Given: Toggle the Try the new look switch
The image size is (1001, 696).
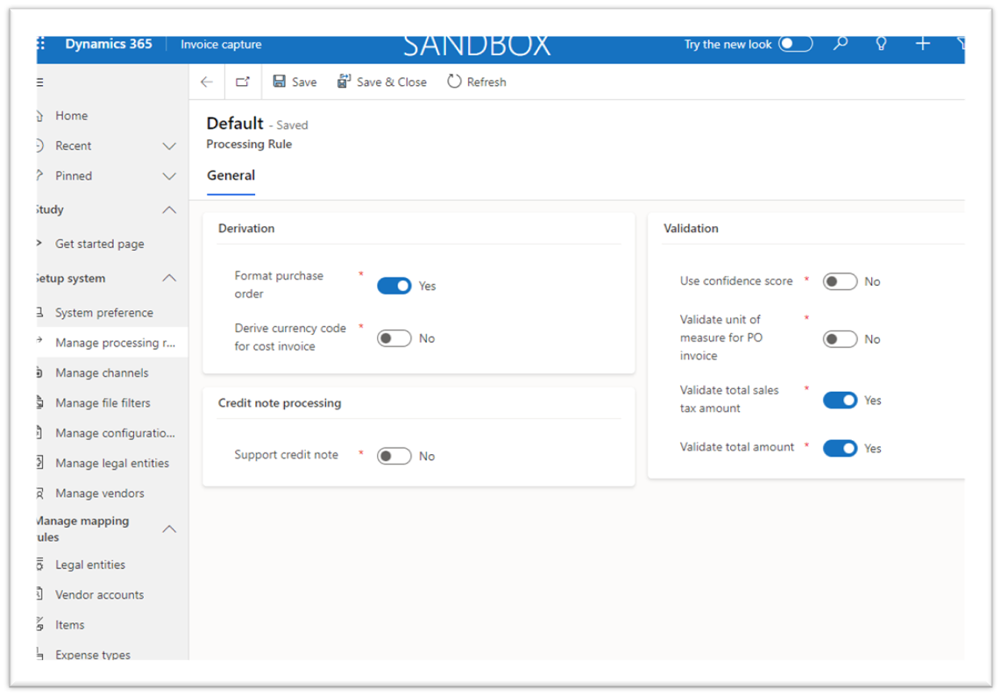Looking at the screenshot, I should pyautogui.click(x=796, y=43).
